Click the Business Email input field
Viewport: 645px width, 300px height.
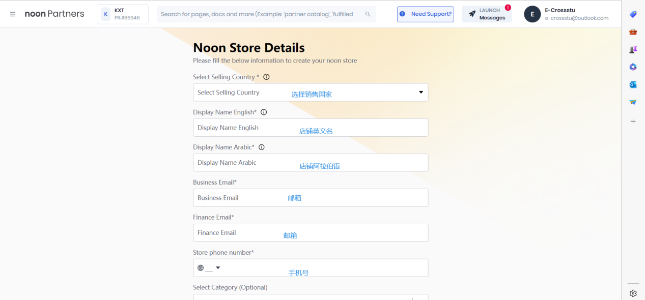(310, 198)
